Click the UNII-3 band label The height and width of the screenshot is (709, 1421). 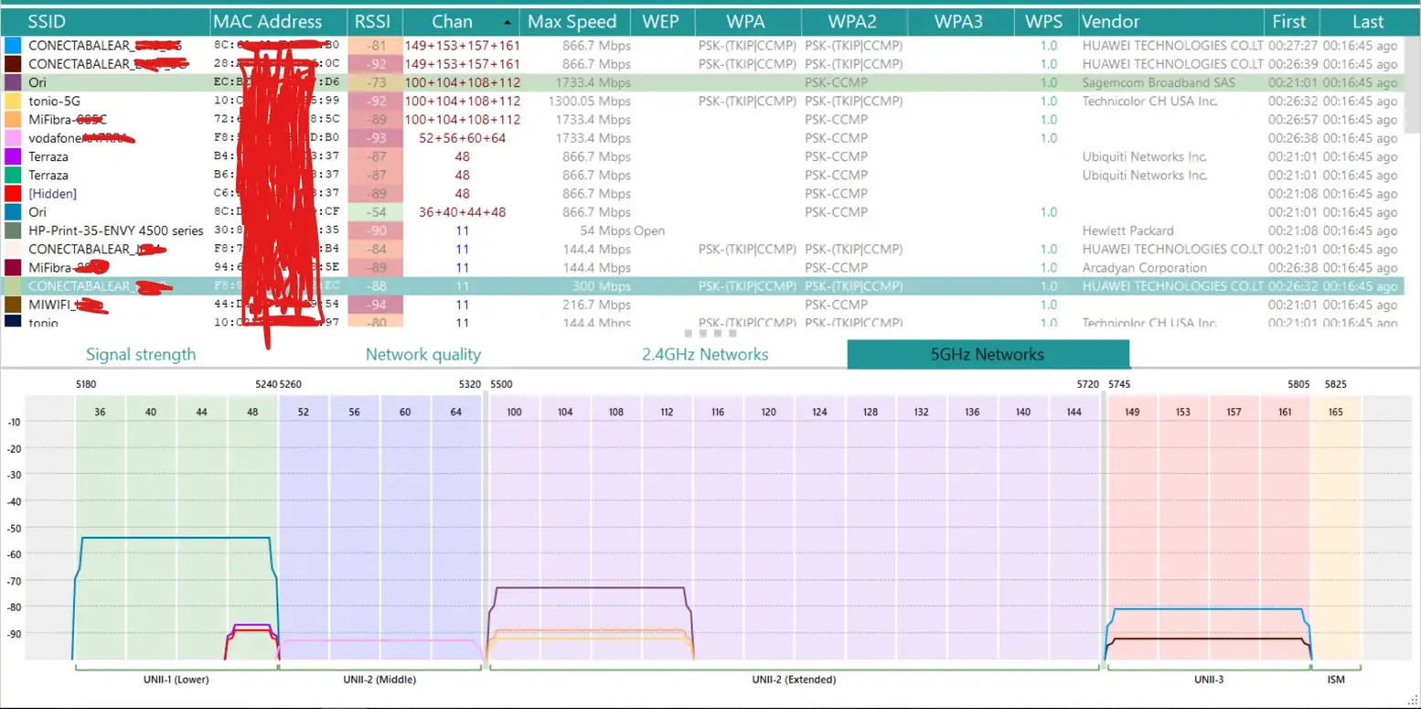[1209, 680]
